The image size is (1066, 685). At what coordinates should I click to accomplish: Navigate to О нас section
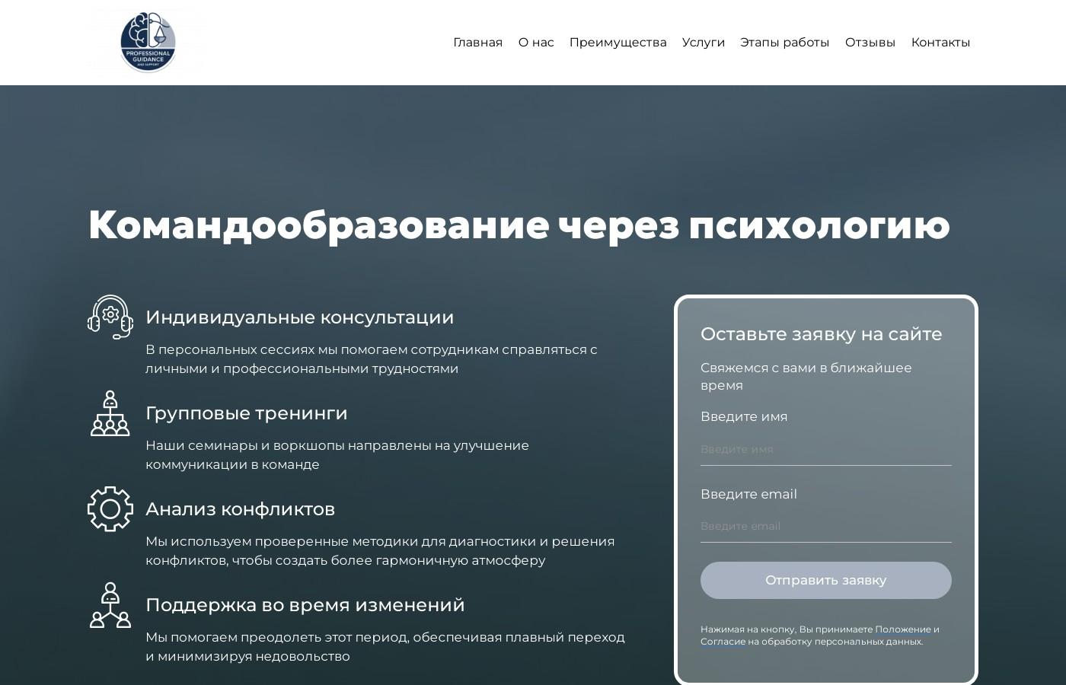coord(535,42)
